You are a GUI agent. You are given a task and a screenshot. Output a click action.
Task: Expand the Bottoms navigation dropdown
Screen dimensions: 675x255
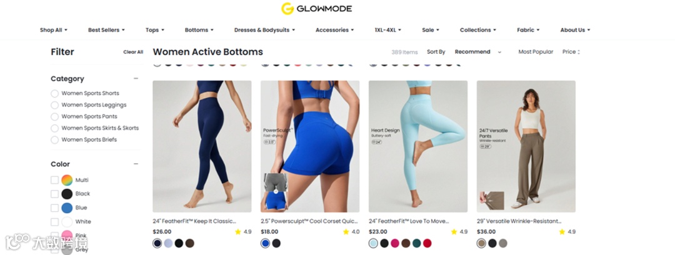pos(199,30)
